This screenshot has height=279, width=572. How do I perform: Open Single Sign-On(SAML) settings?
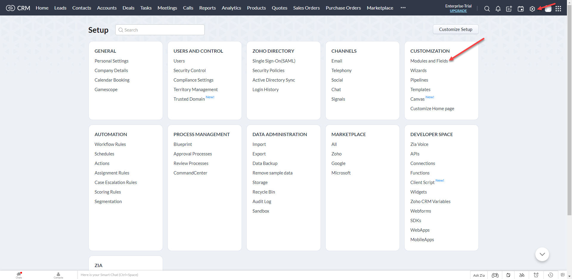coord(274,61)
